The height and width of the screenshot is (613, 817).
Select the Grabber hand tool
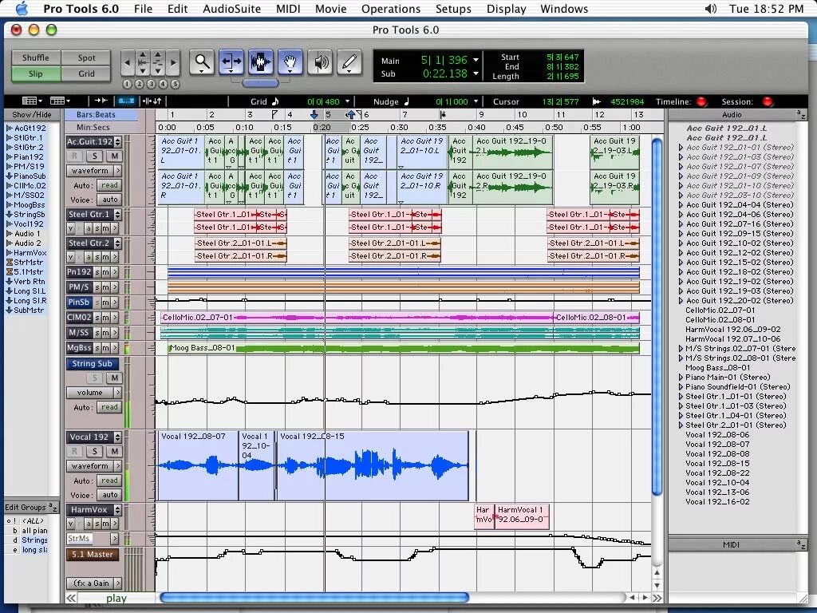(290, 62)
